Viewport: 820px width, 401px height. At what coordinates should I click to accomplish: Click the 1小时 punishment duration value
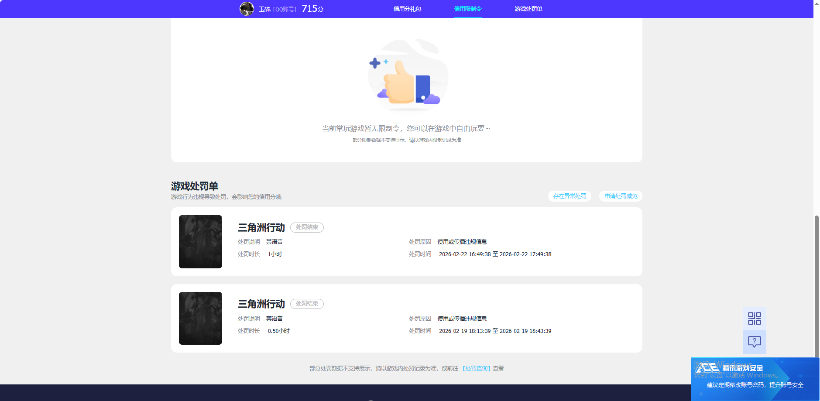(x=275, y=254)
